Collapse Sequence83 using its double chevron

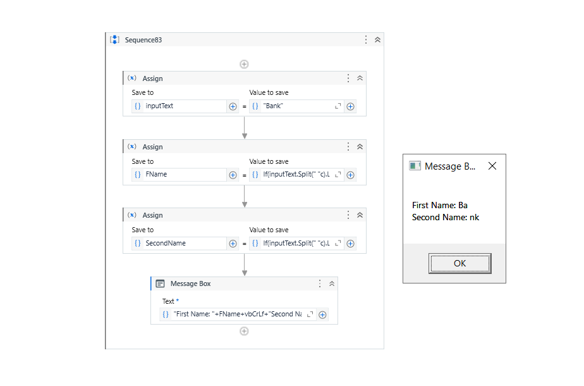(x=377, y=39)
